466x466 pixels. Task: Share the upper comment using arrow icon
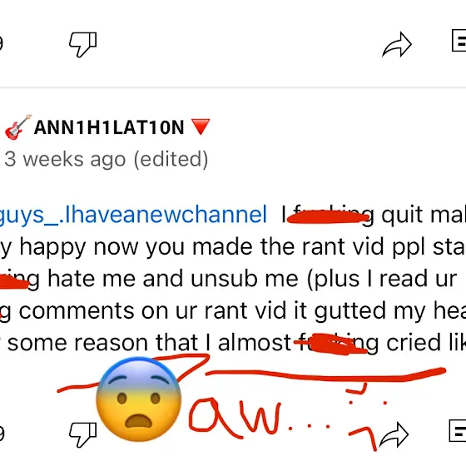tap(397, 45)
